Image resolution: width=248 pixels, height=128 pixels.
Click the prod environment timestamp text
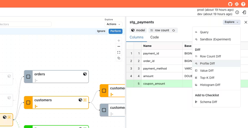point(215,10)
